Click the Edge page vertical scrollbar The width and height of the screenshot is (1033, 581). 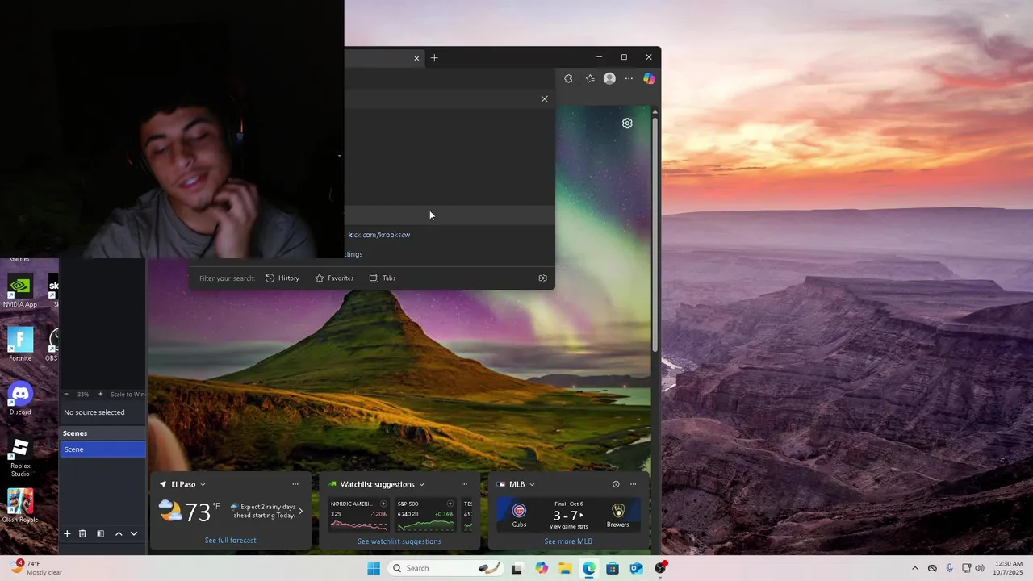[655, 234]
